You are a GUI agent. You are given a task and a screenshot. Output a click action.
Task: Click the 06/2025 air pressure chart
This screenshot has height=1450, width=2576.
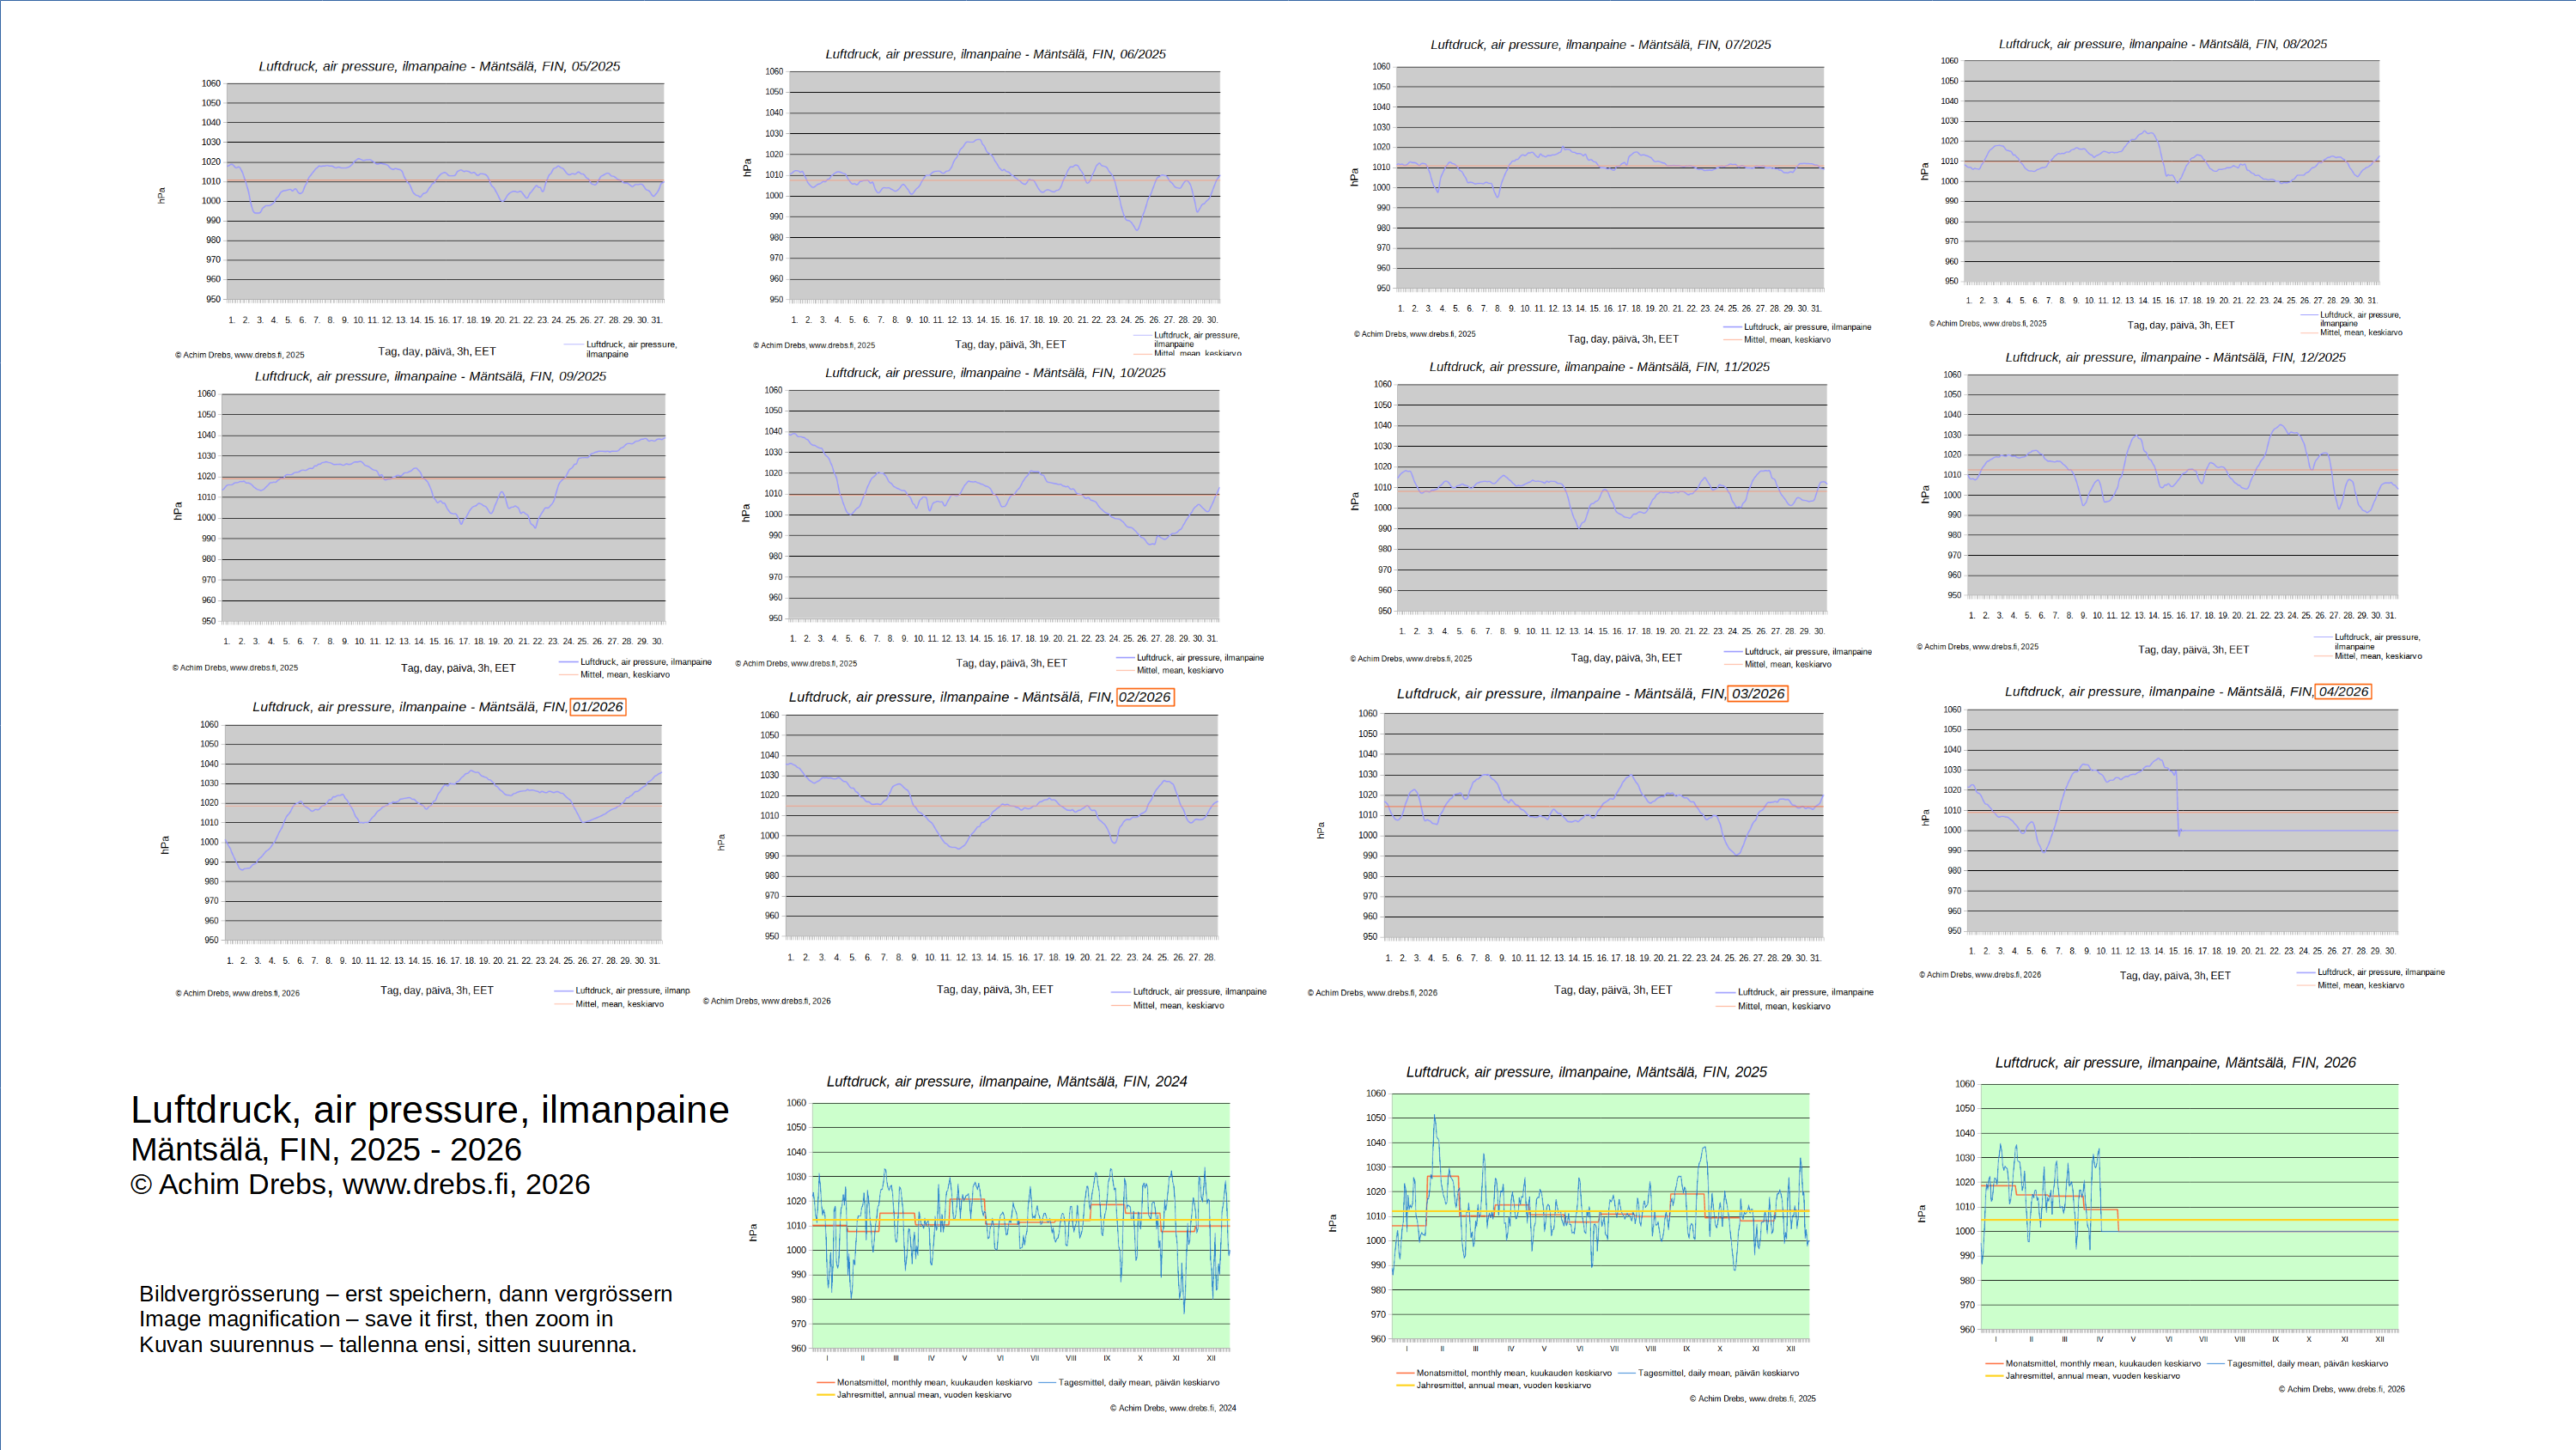tap(1004, 186)
